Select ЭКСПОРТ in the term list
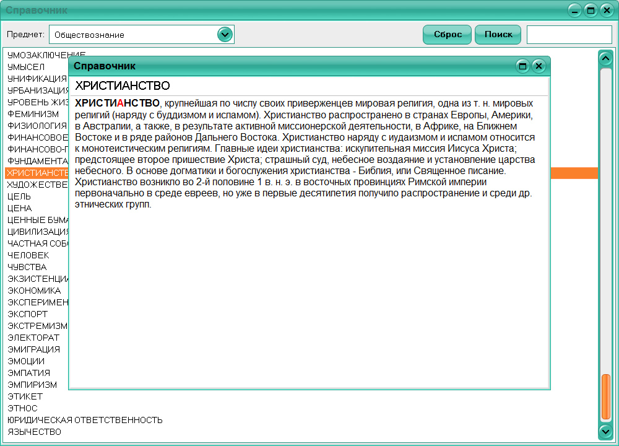Image resolution: width=619 pixels, height=446 pixels. point(28,314)
